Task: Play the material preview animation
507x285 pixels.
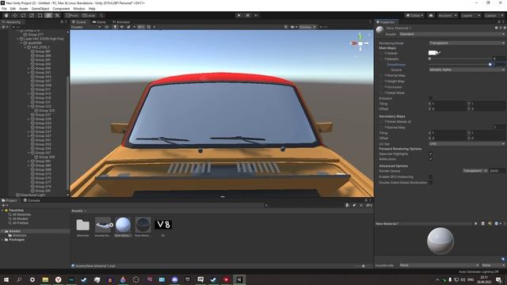Action: pos(476,223)
